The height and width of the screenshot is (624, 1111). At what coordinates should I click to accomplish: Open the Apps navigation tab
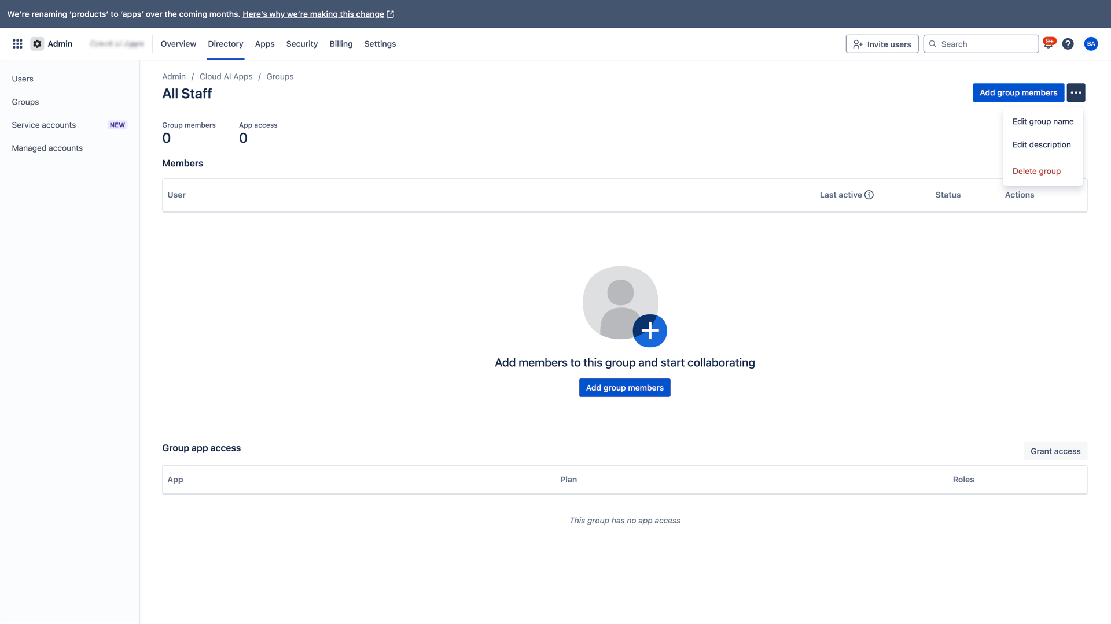(x=264, y=44)
